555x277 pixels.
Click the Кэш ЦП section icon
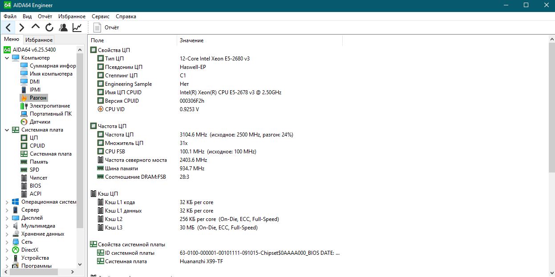click(93, 193)
